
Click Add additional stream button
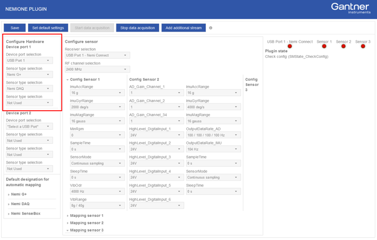[x=183, y=28]
